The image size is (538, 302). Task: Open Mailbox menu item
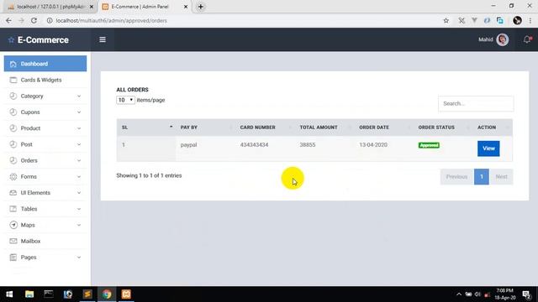click(45, 241)
